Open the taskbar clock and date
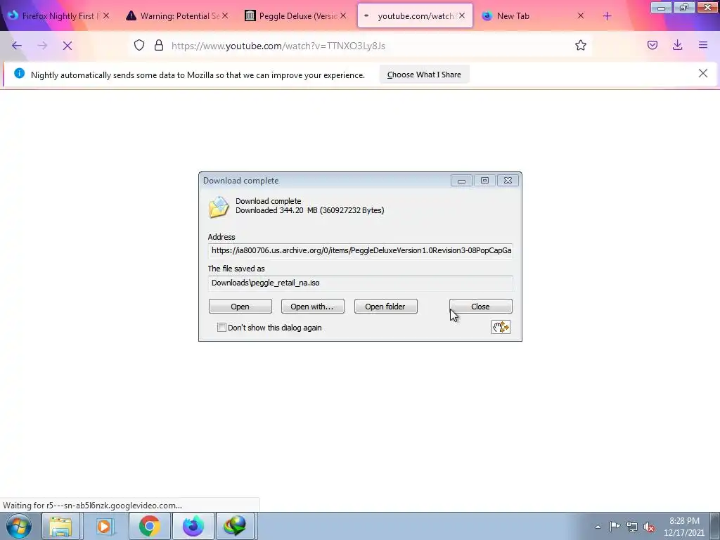Viewport: 720px width, 540px height. click(x=684, y=527)
